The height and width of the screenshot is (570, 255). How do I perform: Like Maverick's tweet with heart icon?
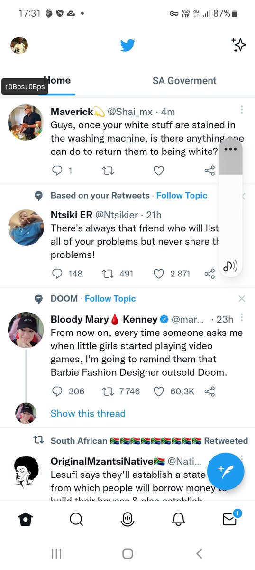tap(159, 171)
